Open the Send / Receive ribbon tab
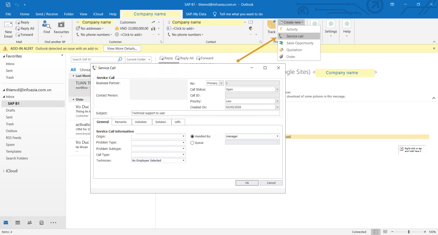This screenshot has width=438, height=235. [46, 14]
